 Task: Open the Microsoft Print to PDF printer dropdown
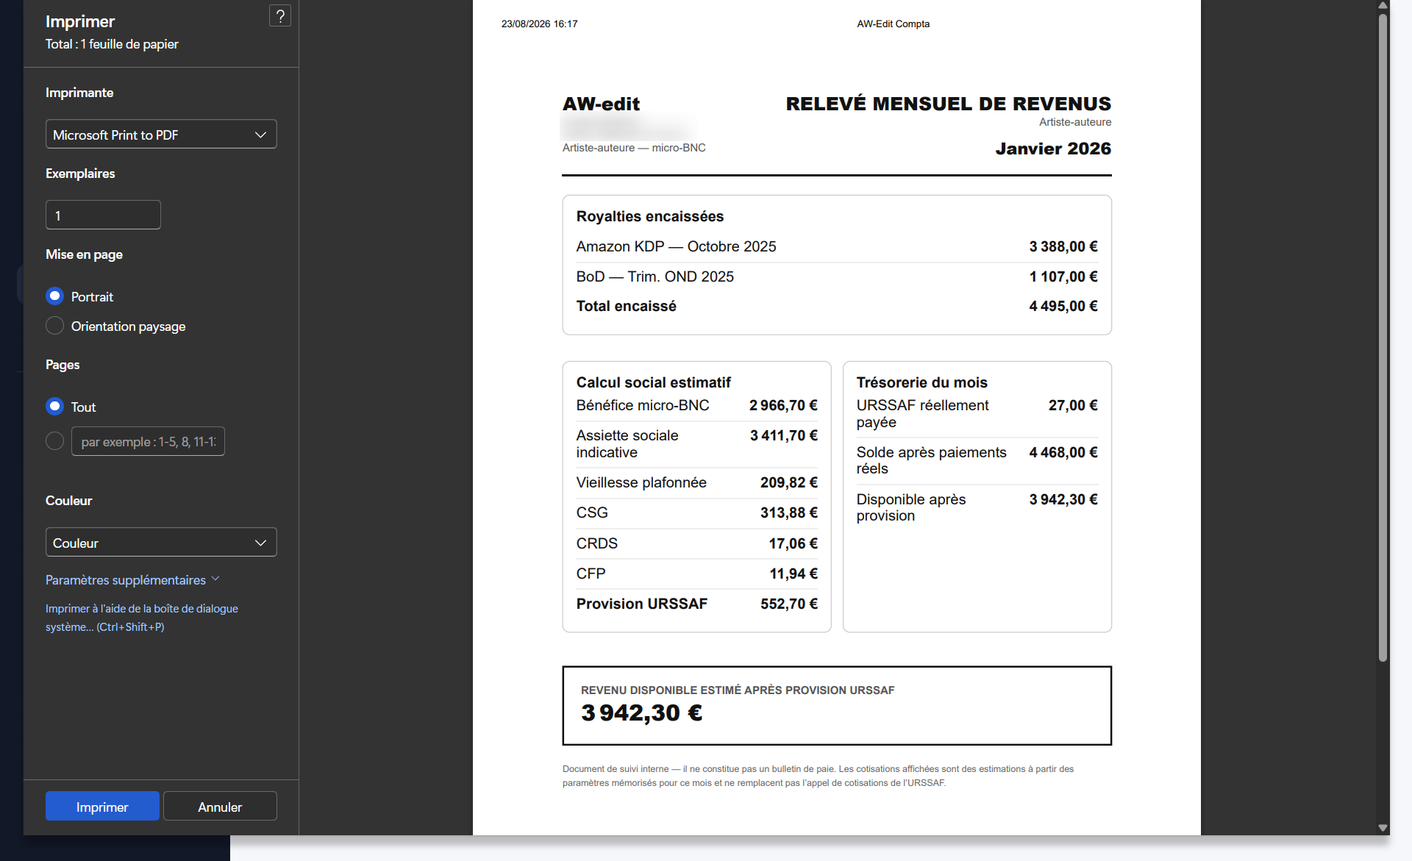point(161,135)
